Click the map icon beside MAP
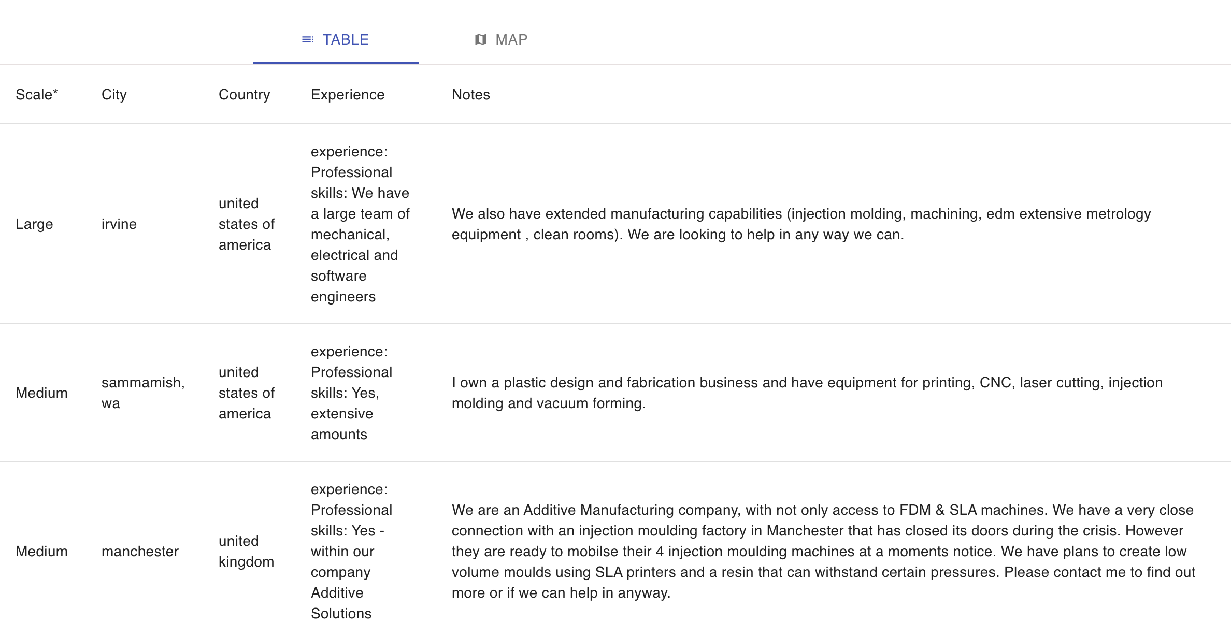 pyautogui.click(x=481, y=39)
